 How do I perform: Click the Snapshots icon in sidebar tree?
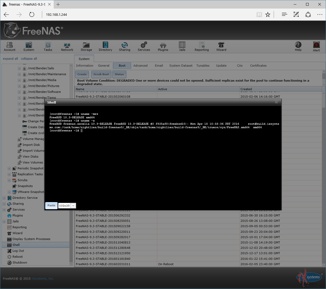click(x=14, y=186)
